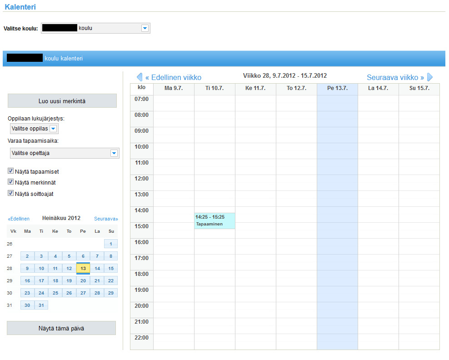The width and height of the screenshot is (449, 360).
Task: Click the Luo uusi merkintä button
Action: tap(62, 101)
